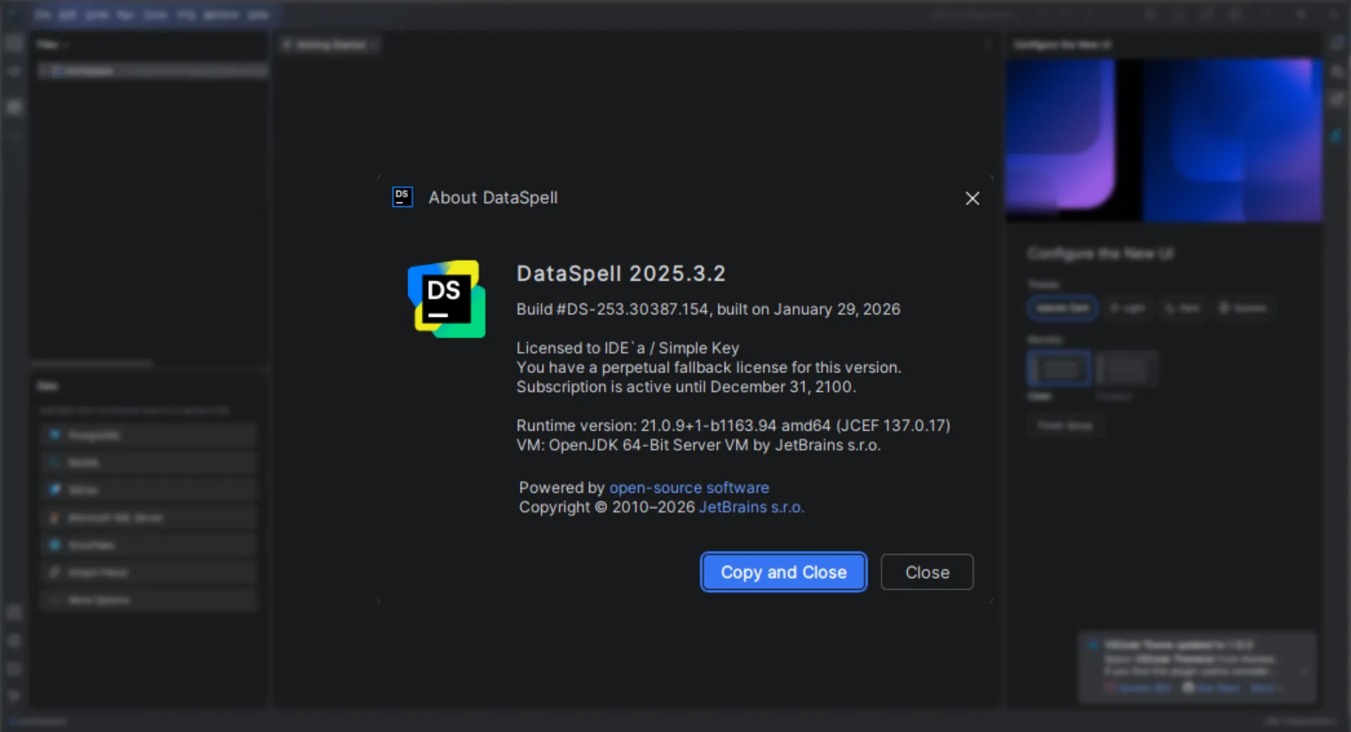This screenshot has height=732, width=1351.
Task: Dismiss the dialog with the Close button
Action: pyautogui.click(x=927, y=572)
